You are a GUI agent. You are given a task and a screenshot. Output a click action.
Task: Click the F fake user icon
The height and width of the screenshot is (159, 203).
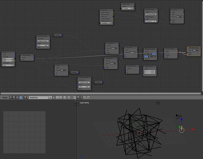click(x=54, y=98)
